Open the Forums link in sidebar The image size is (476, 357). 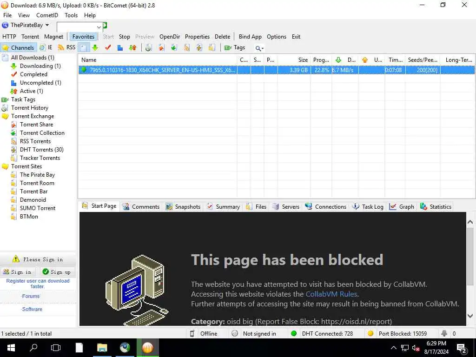(30, 296)
